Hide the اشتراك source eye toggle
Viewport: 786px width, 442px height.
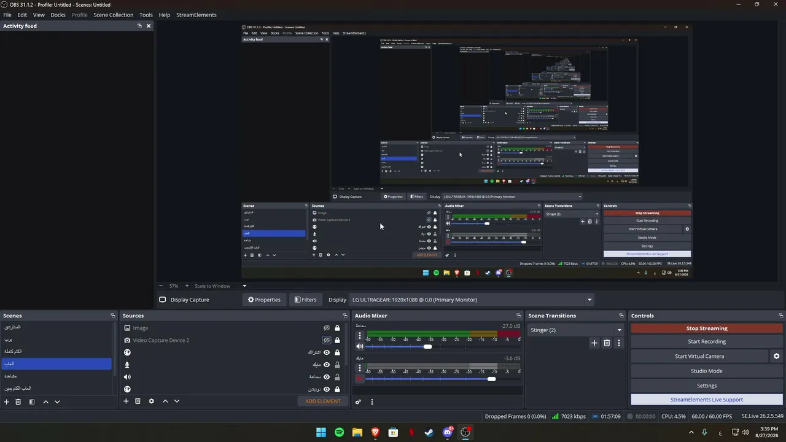[x=327, y=352]
